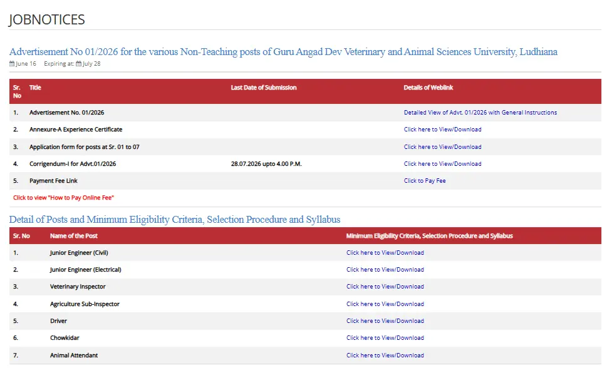Open Detailed View of Advt. 01/2026 link
Image resolution: width=602 pixels, height=368 pixels.
(480, 113)
